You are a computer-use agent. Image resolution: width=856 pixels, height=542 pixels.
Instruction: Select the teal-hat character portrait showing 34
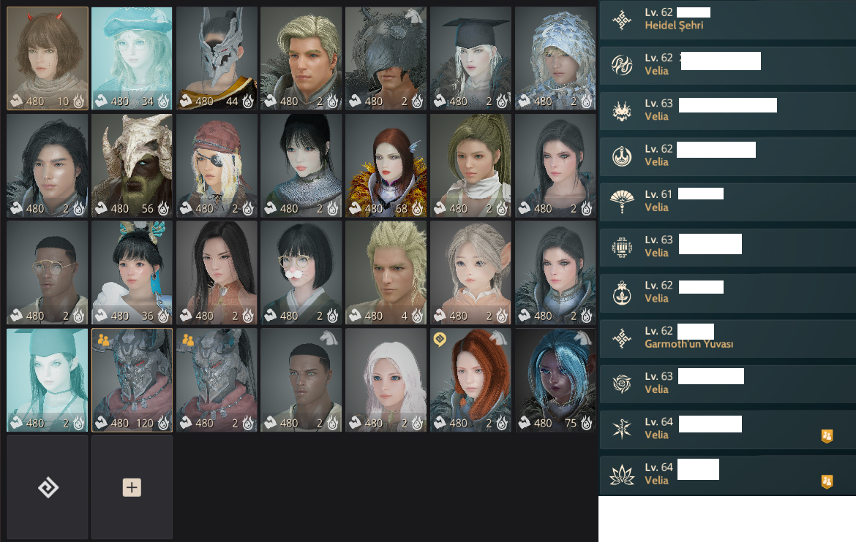(x=132, y=58)
